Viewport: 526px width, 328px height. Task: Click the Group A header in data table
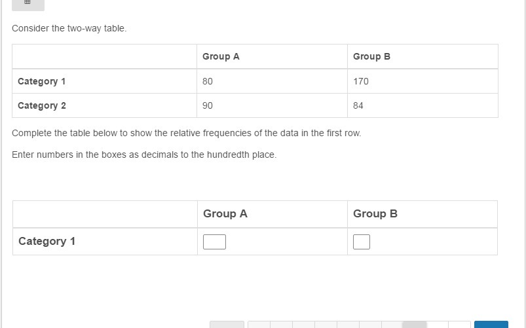221,56
